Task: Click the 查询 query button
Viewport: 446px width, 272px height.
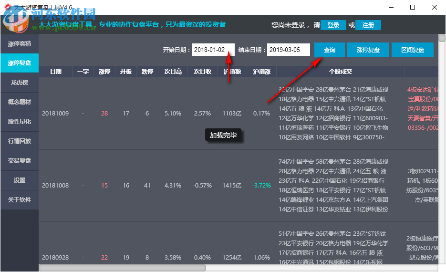Action: pos(330,50)
